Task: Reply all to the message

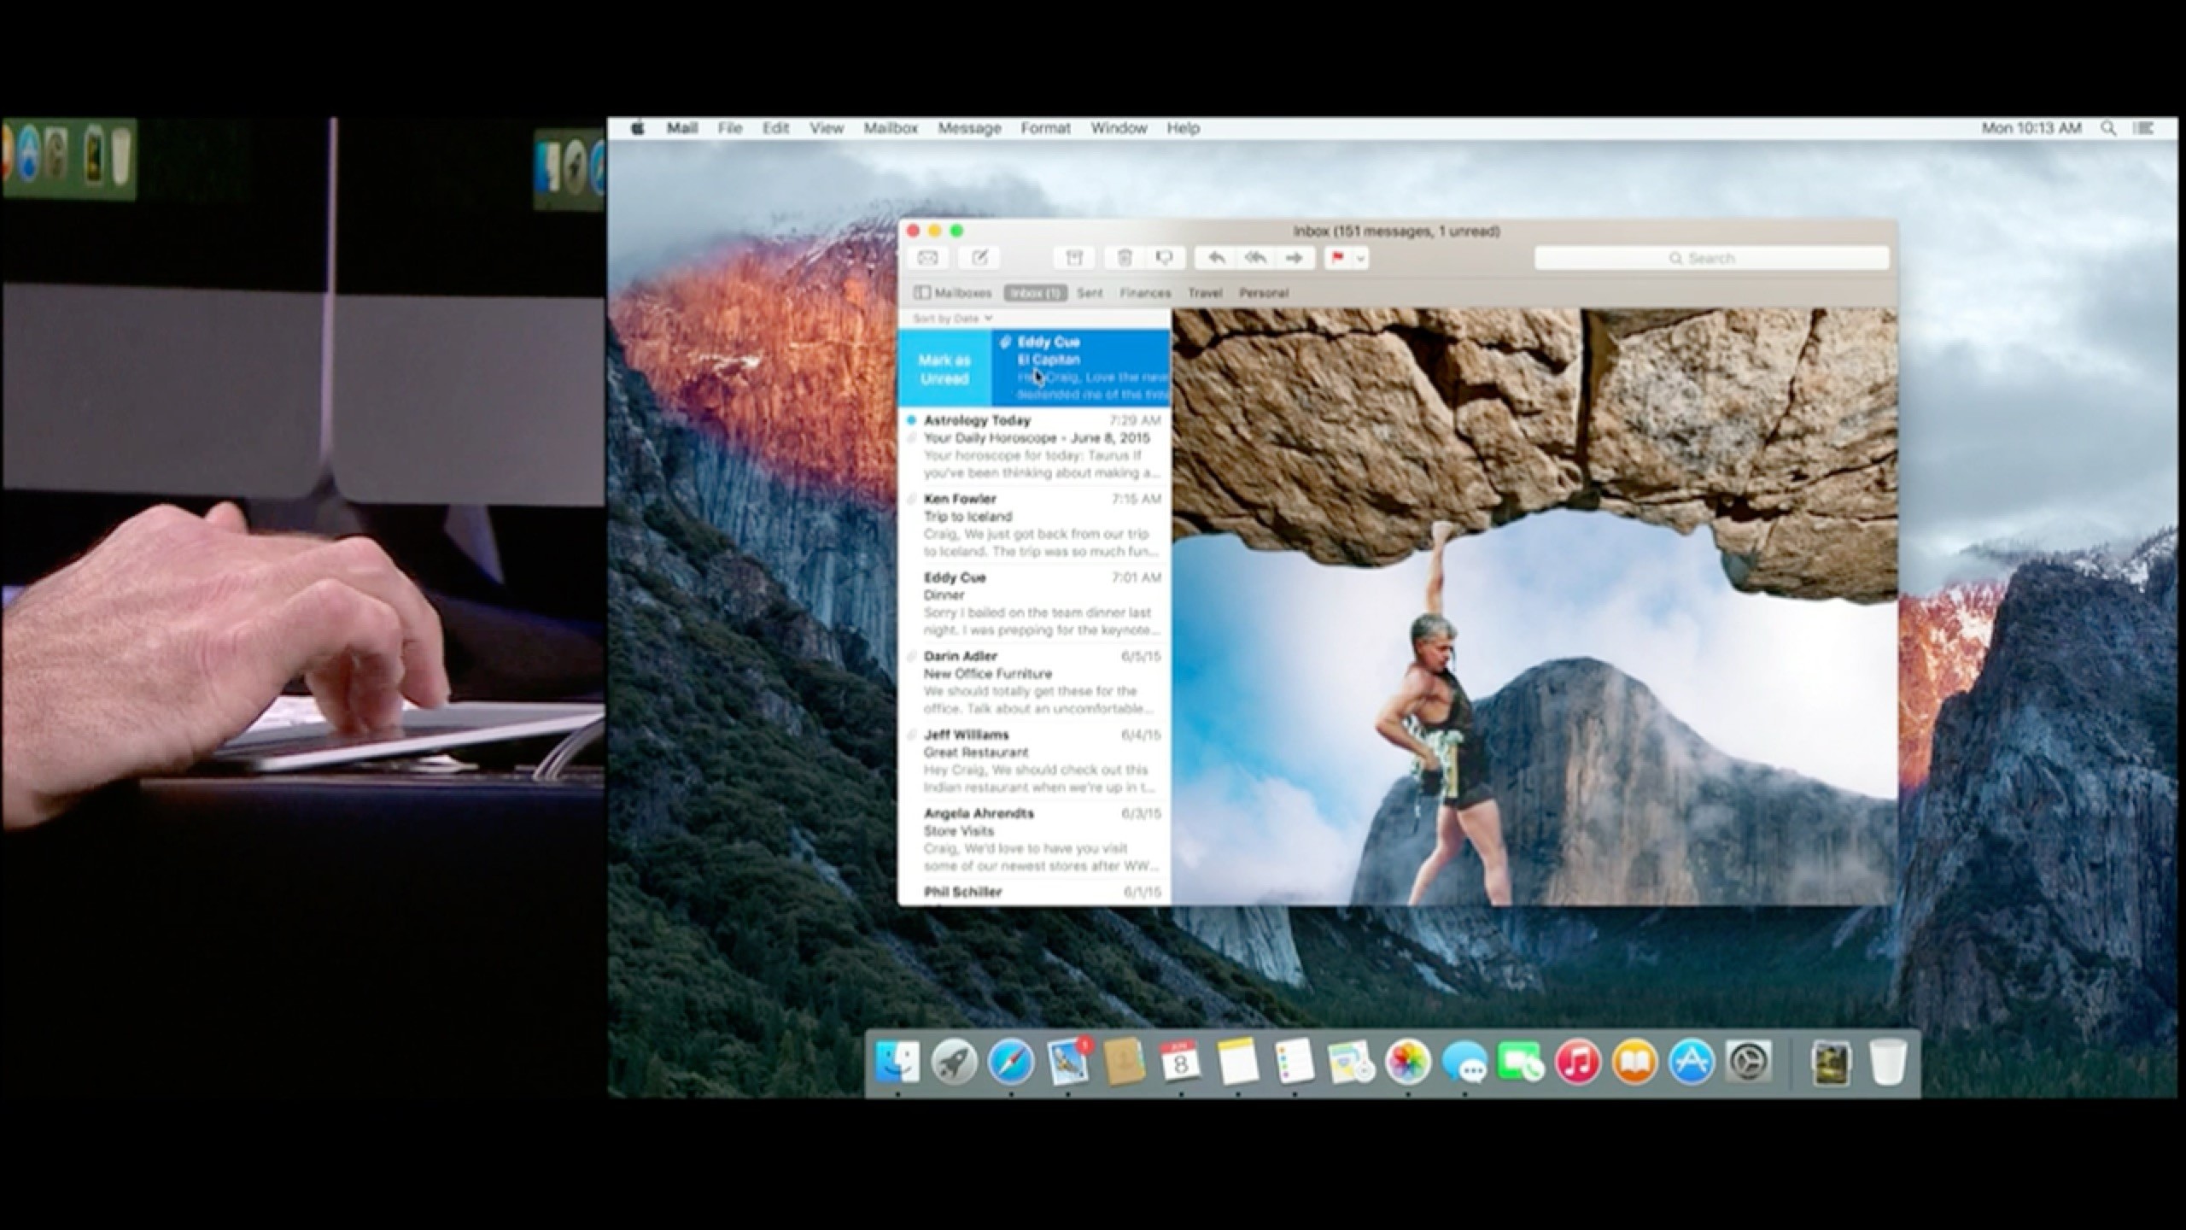Action: 1255,258
